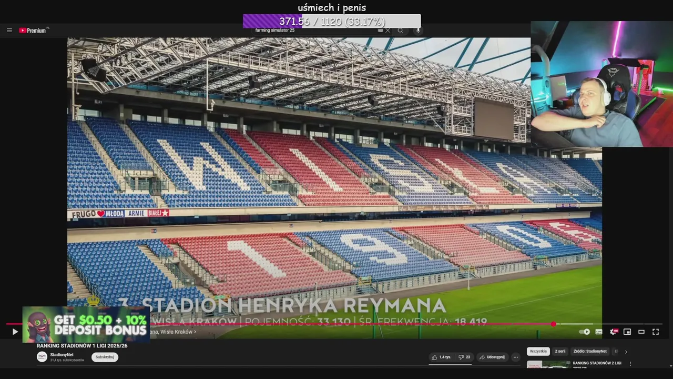Play the video with the play button
The height and width of the screenshot is (379, 673).
pyautogui.click(x=15, y=332)
